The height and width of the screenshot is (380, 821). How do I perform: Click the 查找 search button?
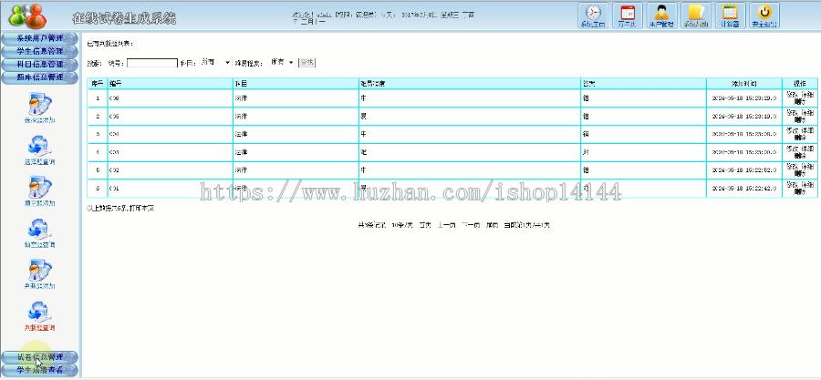point(307,63)
